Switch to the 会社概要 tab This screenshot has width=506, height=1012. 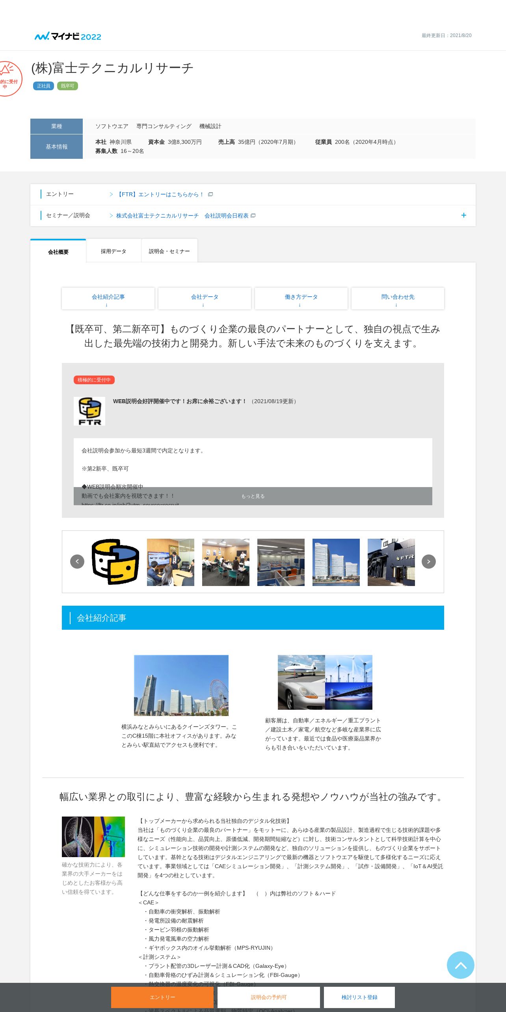(58, 251)
